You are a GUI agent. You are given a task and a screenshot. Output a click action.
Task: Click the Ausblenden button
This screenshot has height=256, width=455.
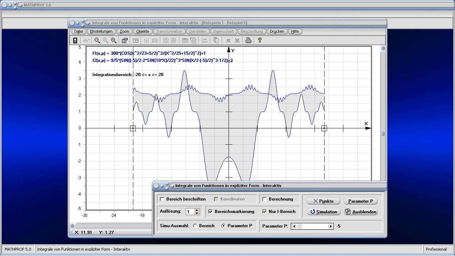coord(361,212)
